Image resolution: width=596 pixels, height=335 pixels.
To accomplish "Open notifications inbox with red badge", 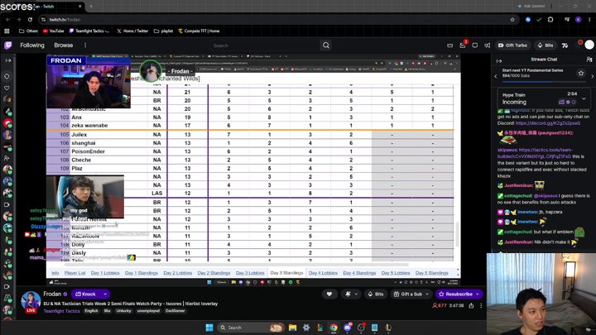I will (x=463, y=45).
